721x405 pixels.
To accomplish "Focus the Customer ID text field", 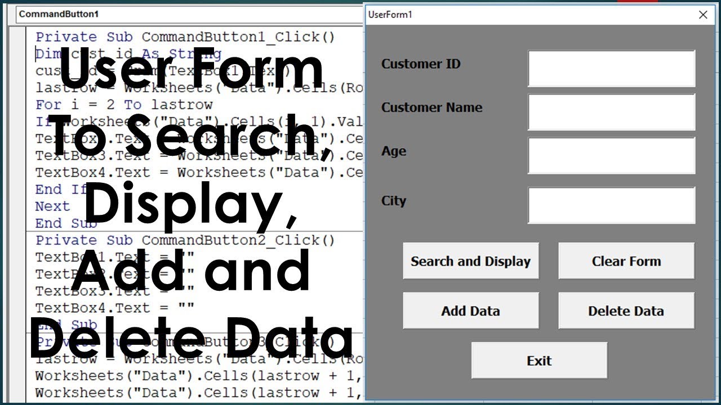I will [612, 69].
